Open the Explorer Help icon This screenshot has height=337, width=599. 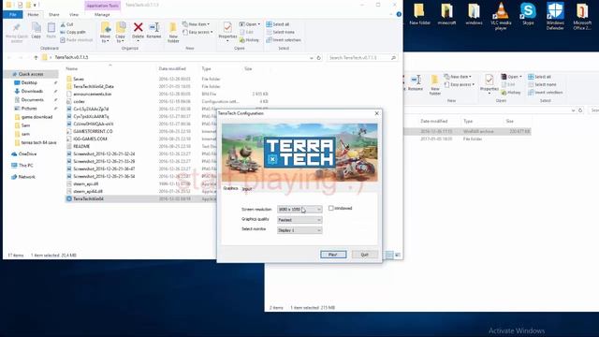click(x=399, y=14)
